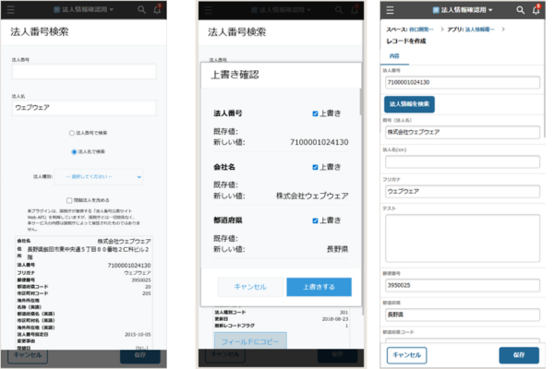Select 法人名で検索 radio button
This screenshot has height=369, width=554.
coord(73,151)
